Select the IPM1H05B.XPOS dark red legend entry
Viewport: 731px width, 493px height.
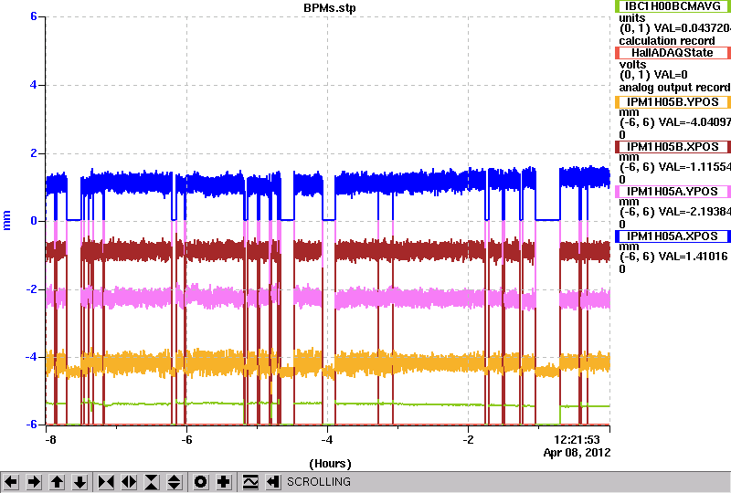(x=673, y=147)
